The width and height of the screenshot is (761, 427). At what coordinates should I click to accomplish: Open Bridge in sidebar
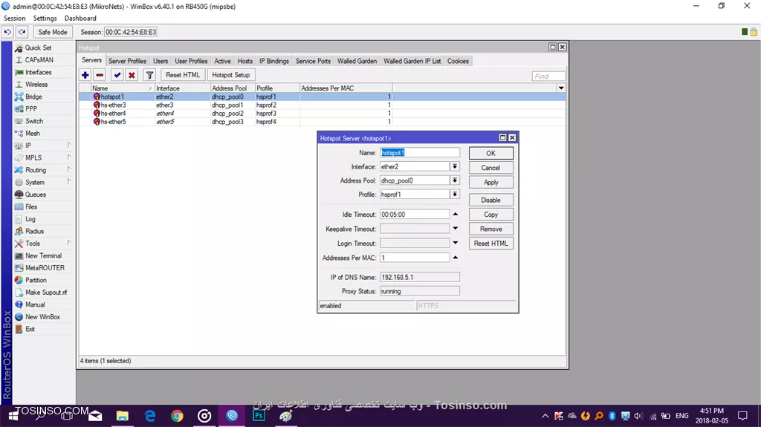point(33,97)
